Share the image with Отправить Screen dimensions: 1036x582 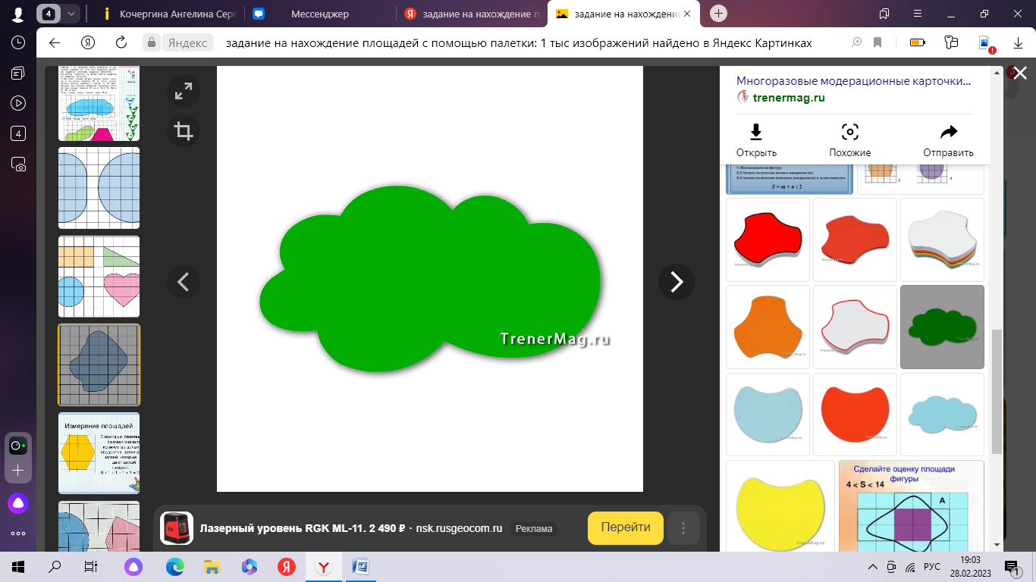coord(948,141)
